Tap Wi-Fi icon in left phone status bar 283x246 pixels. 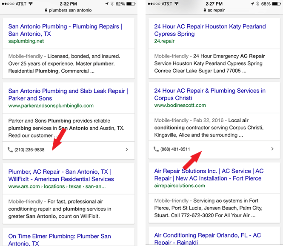point(31,3)
